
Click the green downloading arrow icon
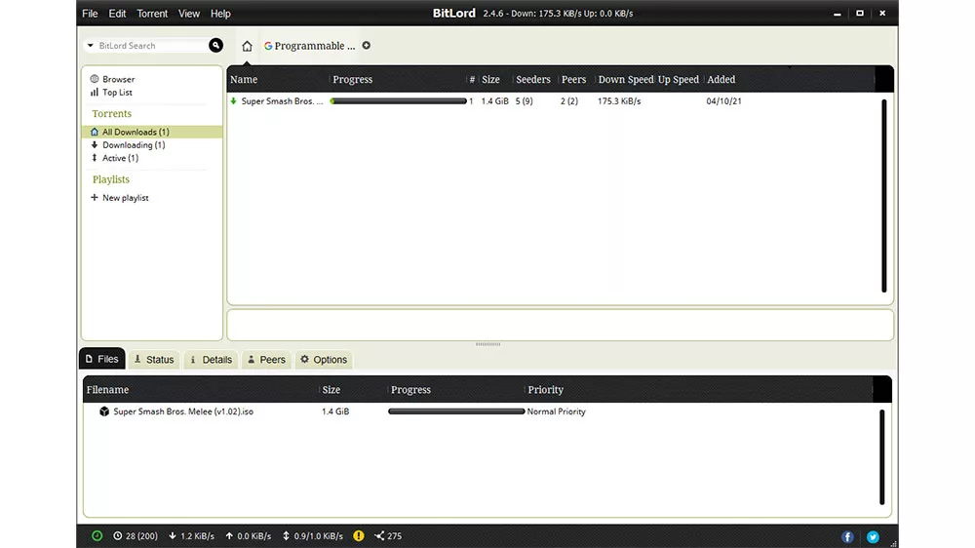234,100
